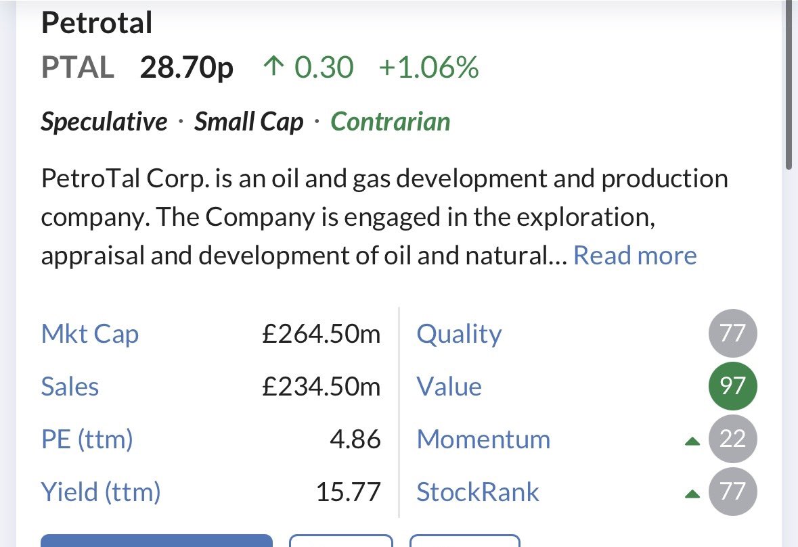Image resolution: width=798 pixels, height=547 pixels.
Task: View the Momentum rank details
Action: coord(483,439)
